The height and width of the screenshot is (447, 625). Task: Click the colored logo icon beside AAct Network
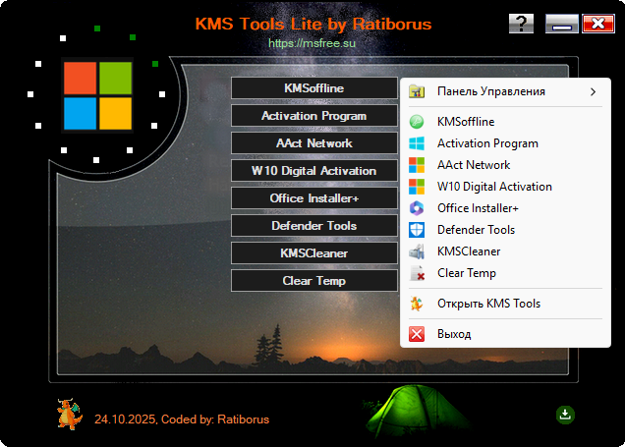tap(417, 164)
